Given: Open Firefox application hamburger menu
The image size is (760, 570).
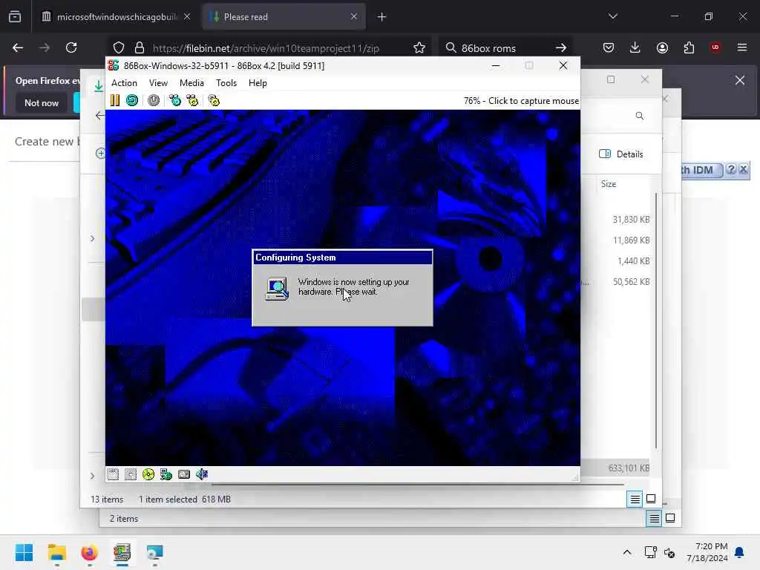Looking at the screenshot, I should [x=742, y=47].
